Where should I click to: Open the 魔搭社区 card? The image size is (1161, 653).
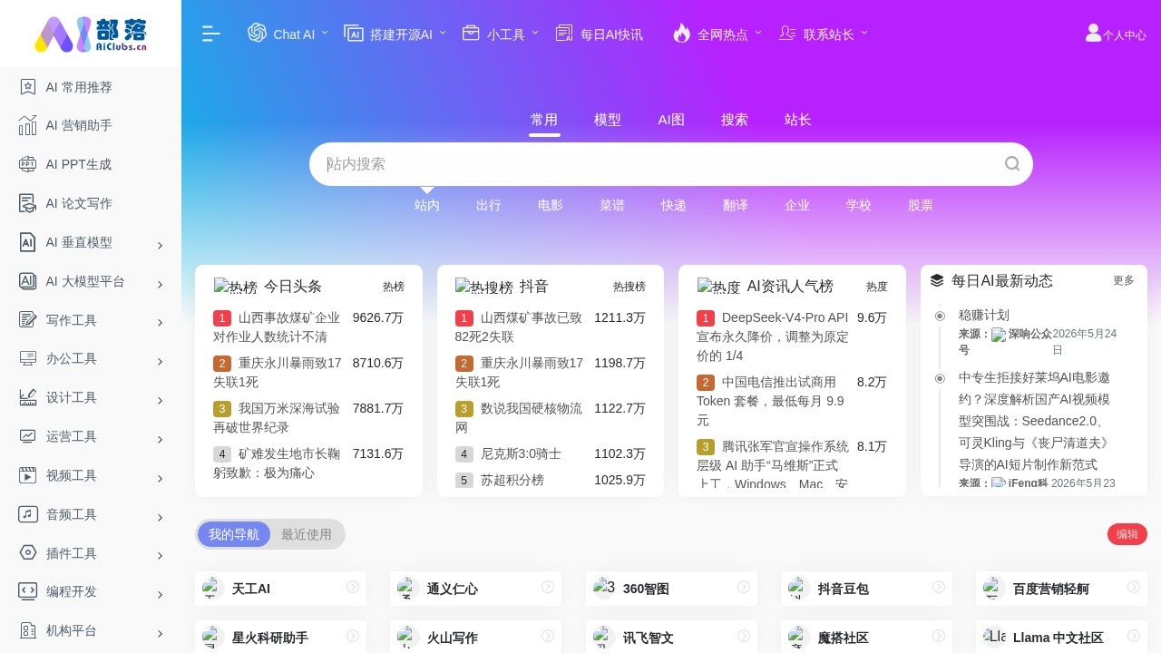[866, 638]
